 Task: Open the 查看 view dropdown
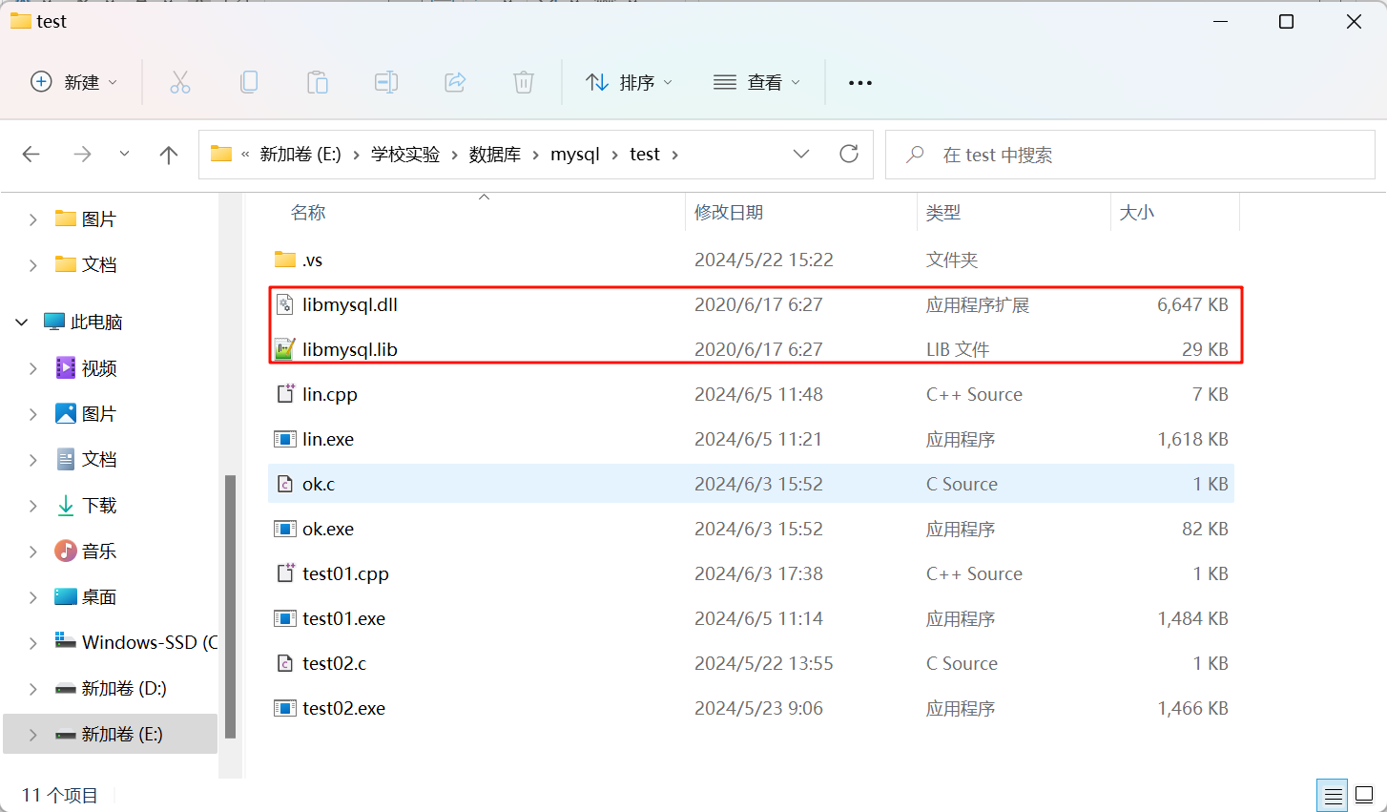click(757, 82)
